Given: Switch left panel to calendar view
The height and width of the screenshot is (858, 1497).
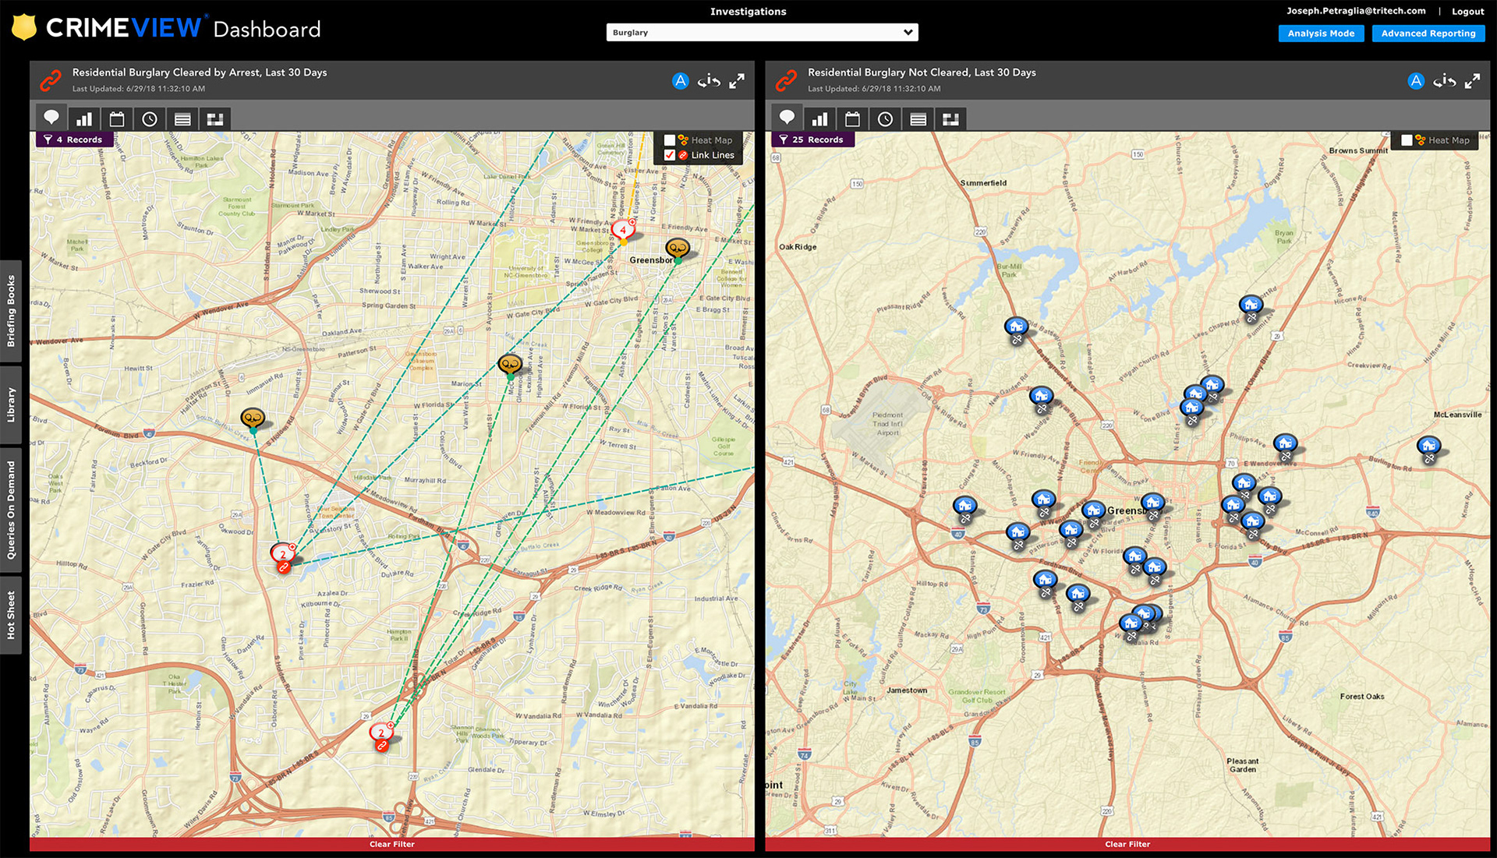Looking at the screenshot, I should pyautogui.click(x=117, y=119).
